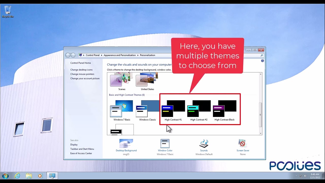
Task: Click the theme list scroll down arrow
Action: tap(261, 133)
